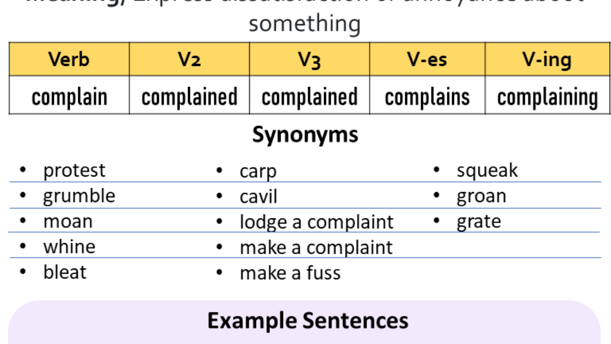Click the synonym 'grumble'
This screenshot has width=611, height=344.
click(79, 196)
